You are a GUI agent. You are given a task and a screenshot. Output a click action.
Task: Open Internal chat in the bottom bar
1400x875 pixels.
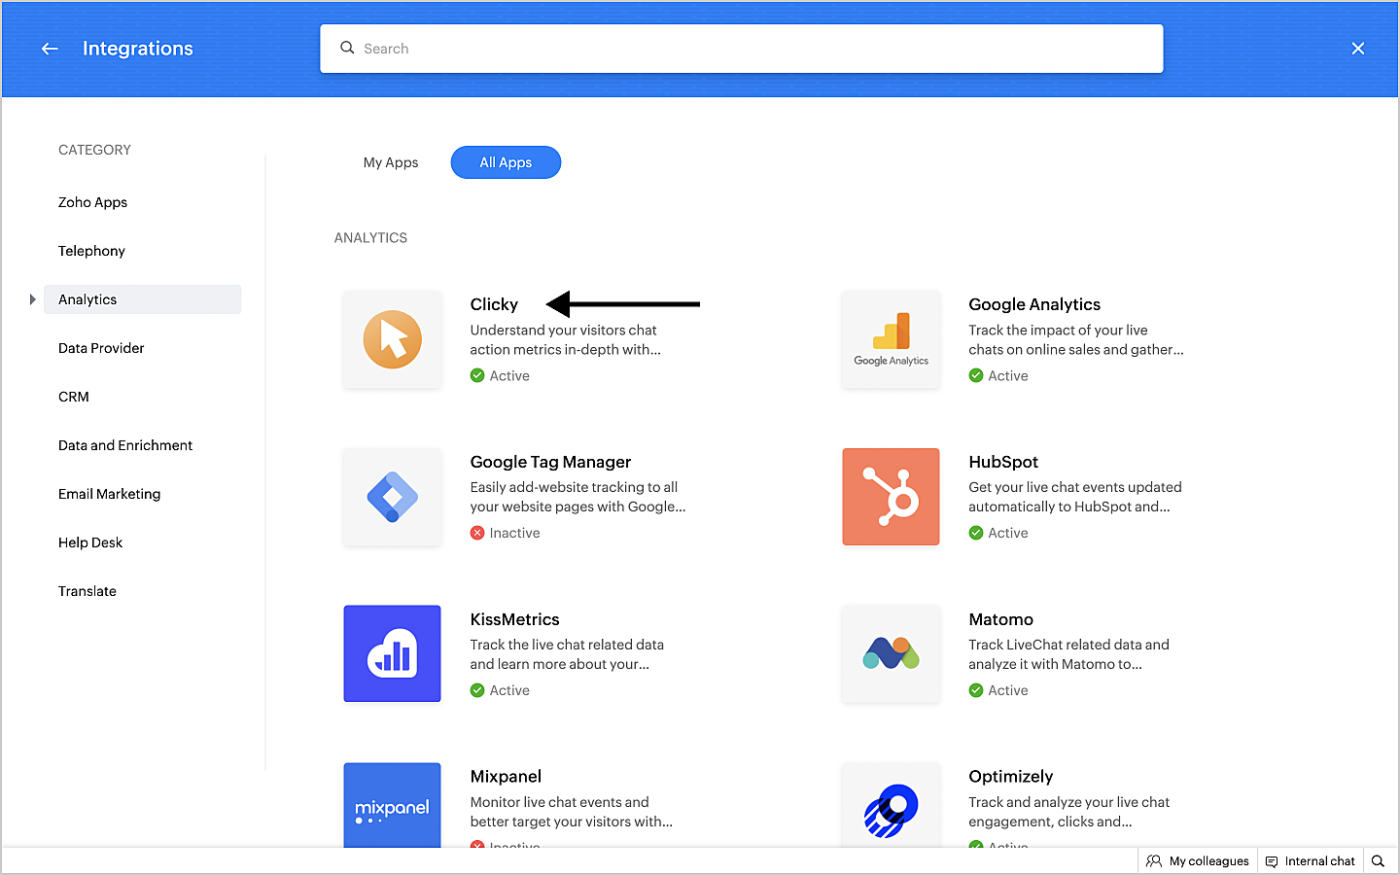pyautogui.click(x=1310, y=860)
